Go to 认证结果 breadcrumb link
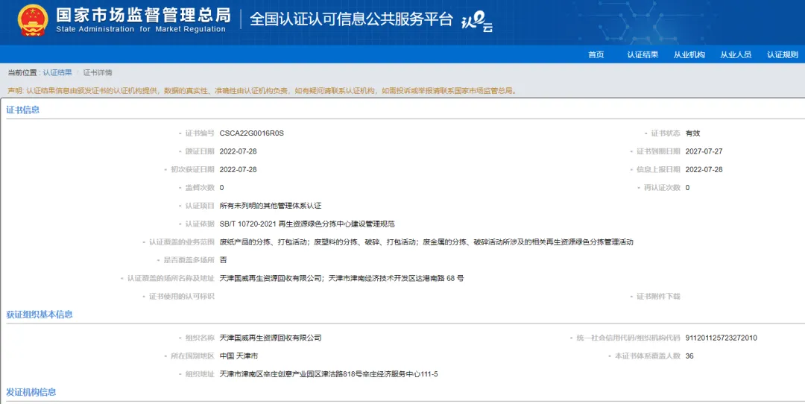Screen dimensions: 805x404 [x=57, y=73]
